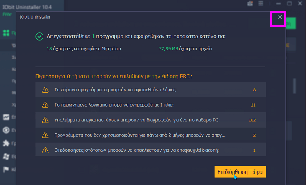Screen dimensions: 306x185
Task: Click the warning icon beside outdated software row
Action: [x=45, y=105]
